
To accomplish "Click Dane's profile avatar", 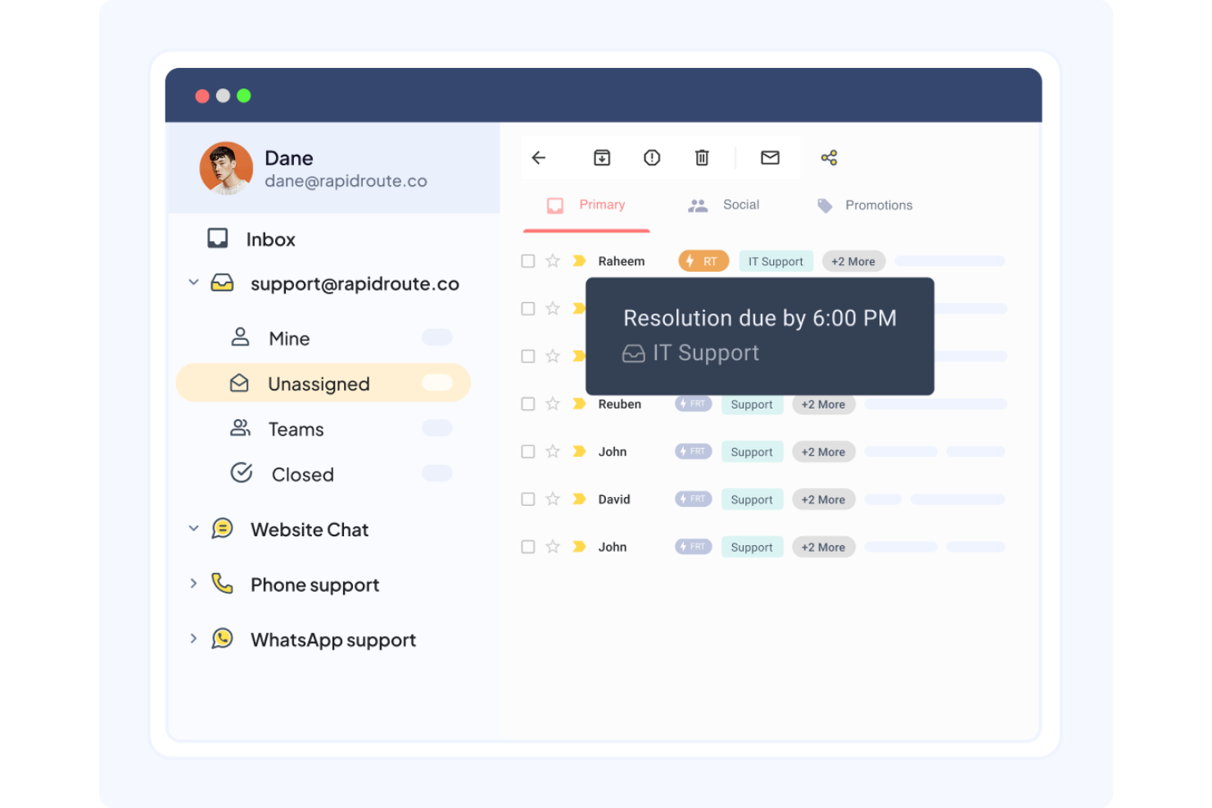I will 227,168.
